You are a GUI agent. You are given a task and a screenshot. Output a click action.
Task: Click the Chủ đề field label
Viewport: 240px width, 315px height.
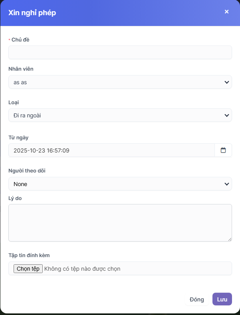(20, 40)
